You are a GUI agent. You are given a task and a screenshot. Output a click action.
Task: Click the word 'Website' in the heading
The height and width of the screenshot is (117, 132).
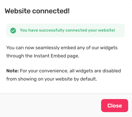(18, 11)
